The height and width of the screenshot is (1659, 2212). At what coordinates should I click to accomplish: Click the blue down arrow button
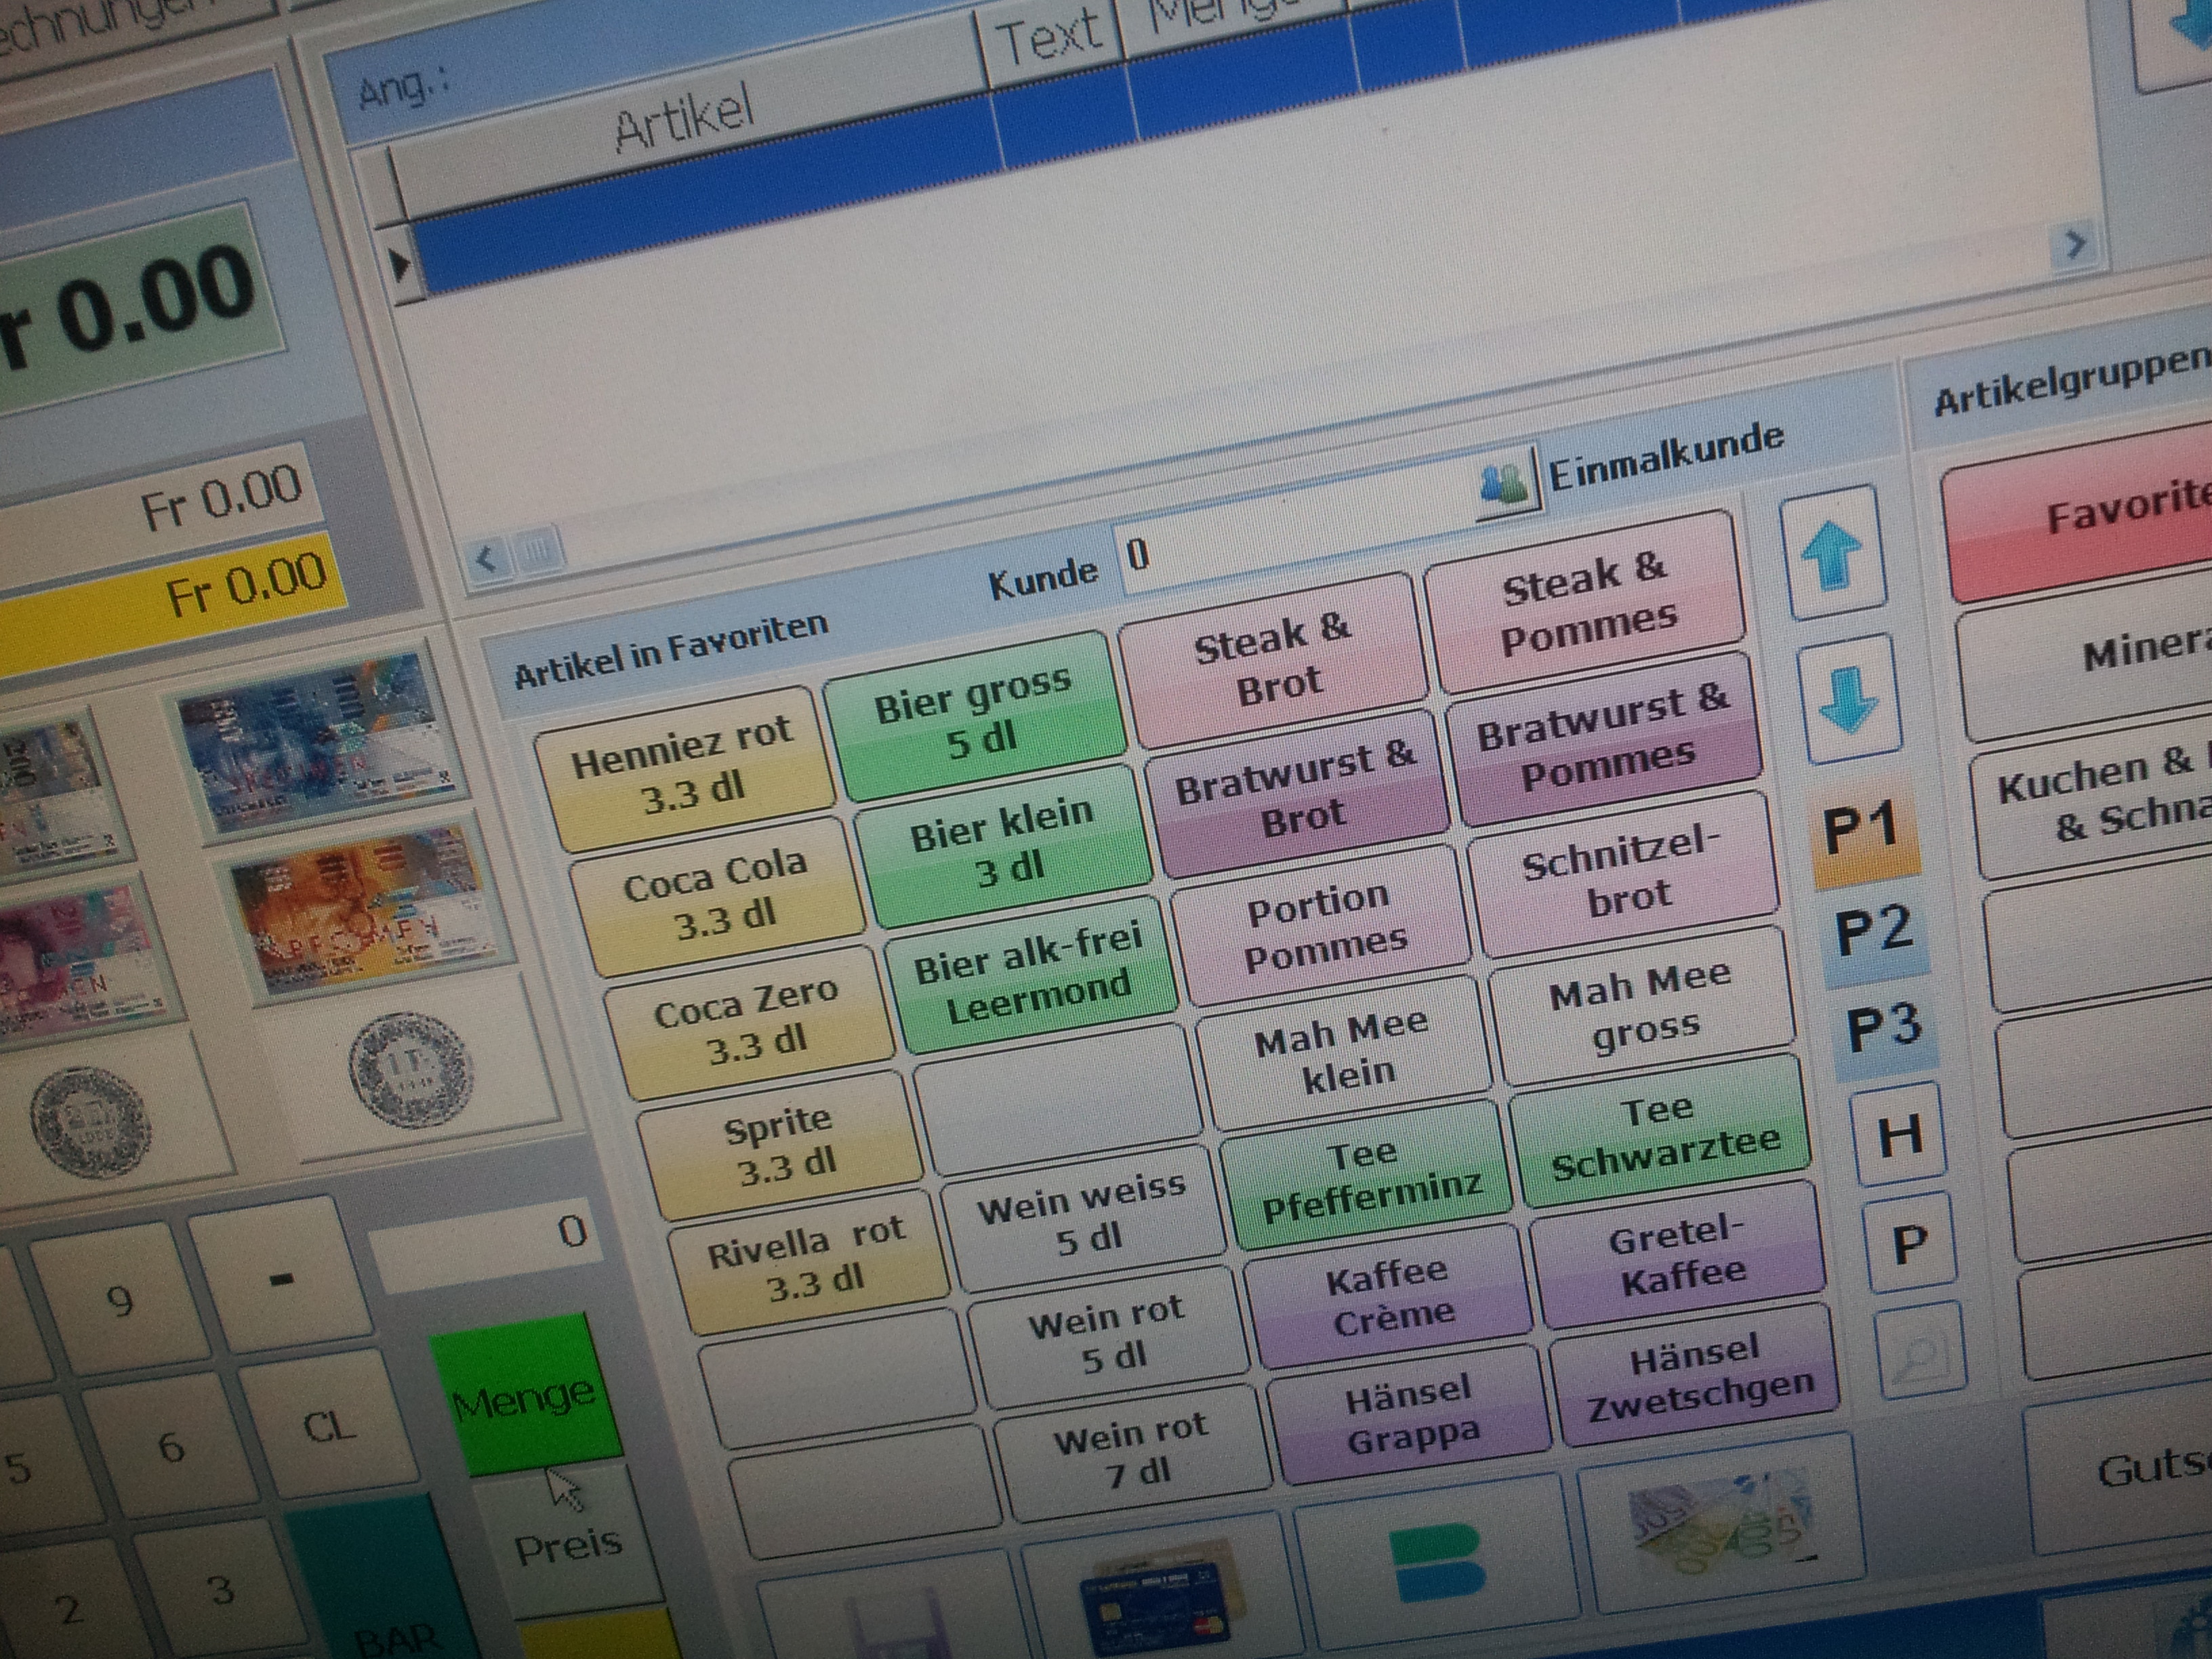[x=1850, y=697]
